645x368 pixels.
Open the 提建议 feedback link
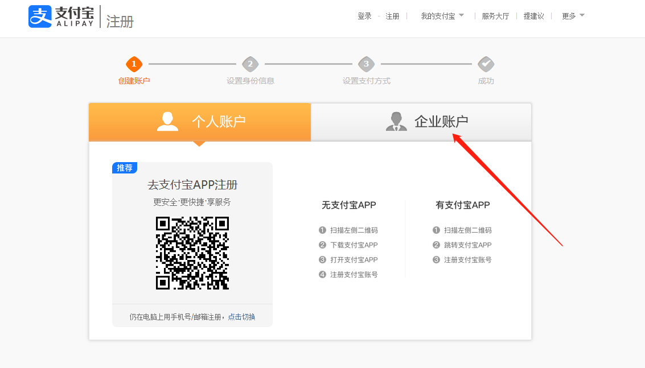[534, 16]
